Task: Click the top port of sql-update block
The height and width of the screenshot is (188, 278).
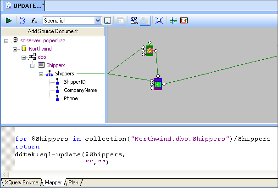Action: [158, 76]
